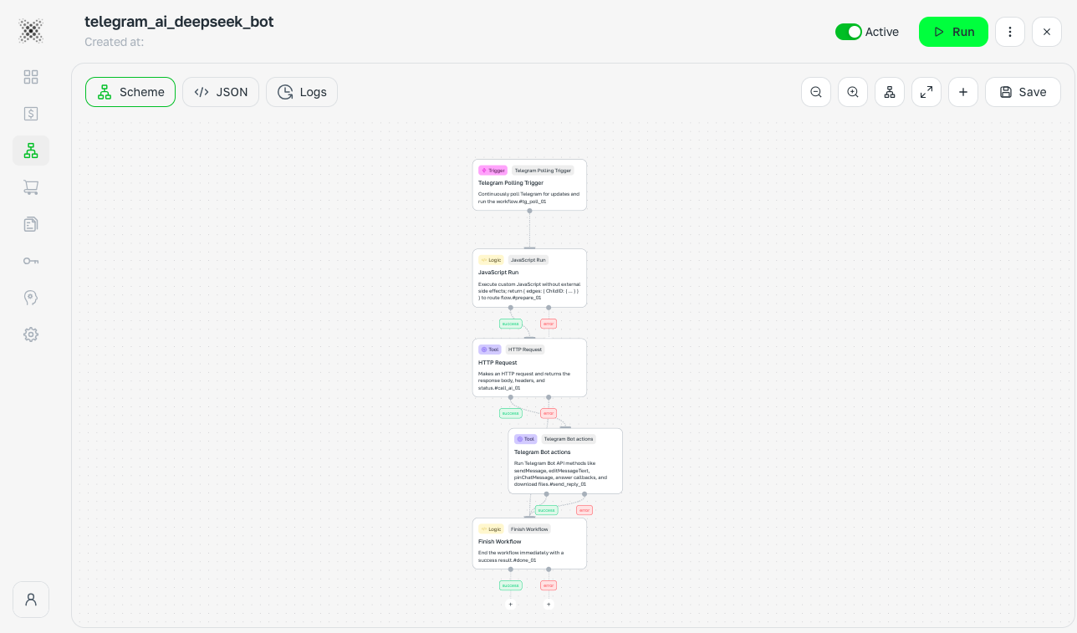
Task: Add a node after Finish Workflow success branch
Action: point(511,604)
